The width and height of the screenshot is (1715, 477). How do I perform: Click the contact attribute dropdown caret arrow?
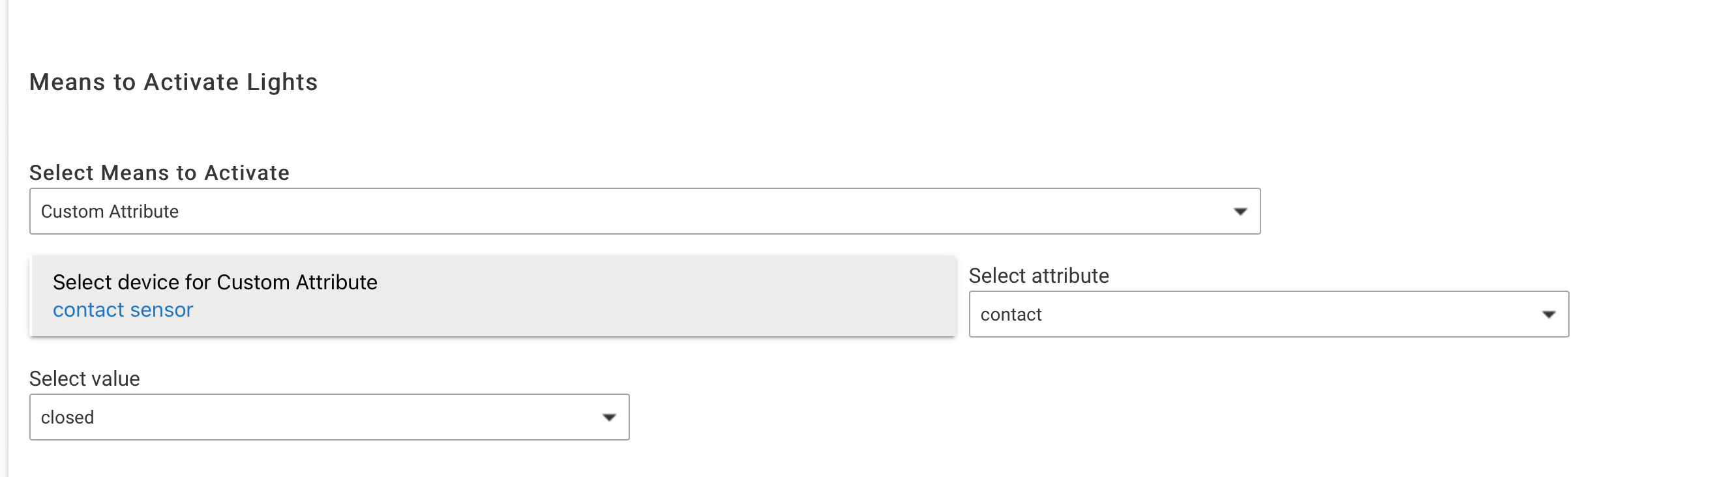[1549, 315]
